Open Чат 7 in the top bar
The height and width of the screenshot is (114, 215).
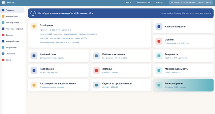coord(128,2)
